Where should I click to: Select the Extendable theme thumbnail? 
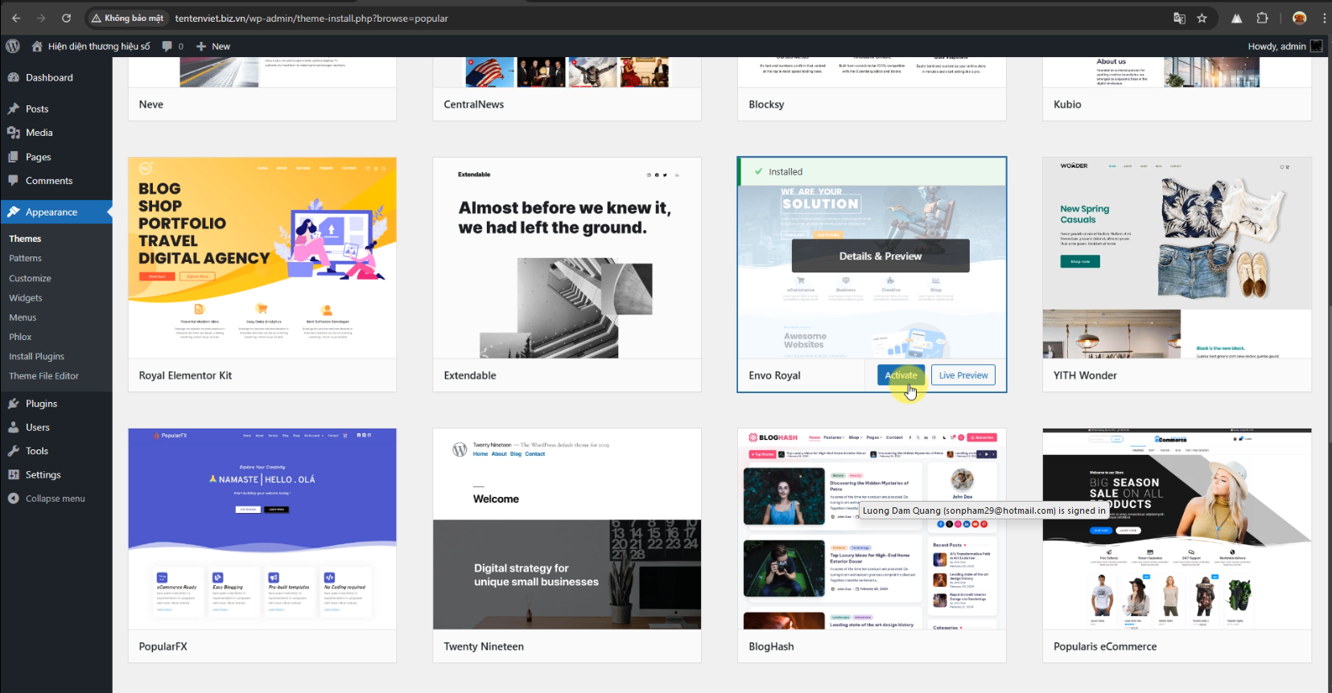click(x=567, y=258)
